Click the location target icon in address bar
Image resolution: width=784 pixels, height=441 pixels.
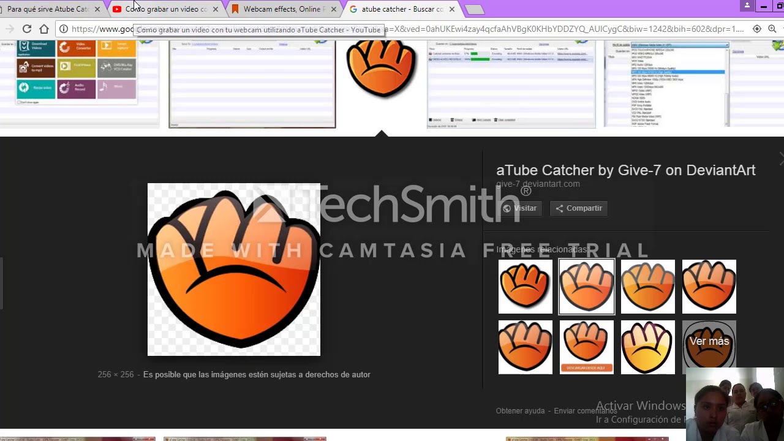click(x=757, y=29)
